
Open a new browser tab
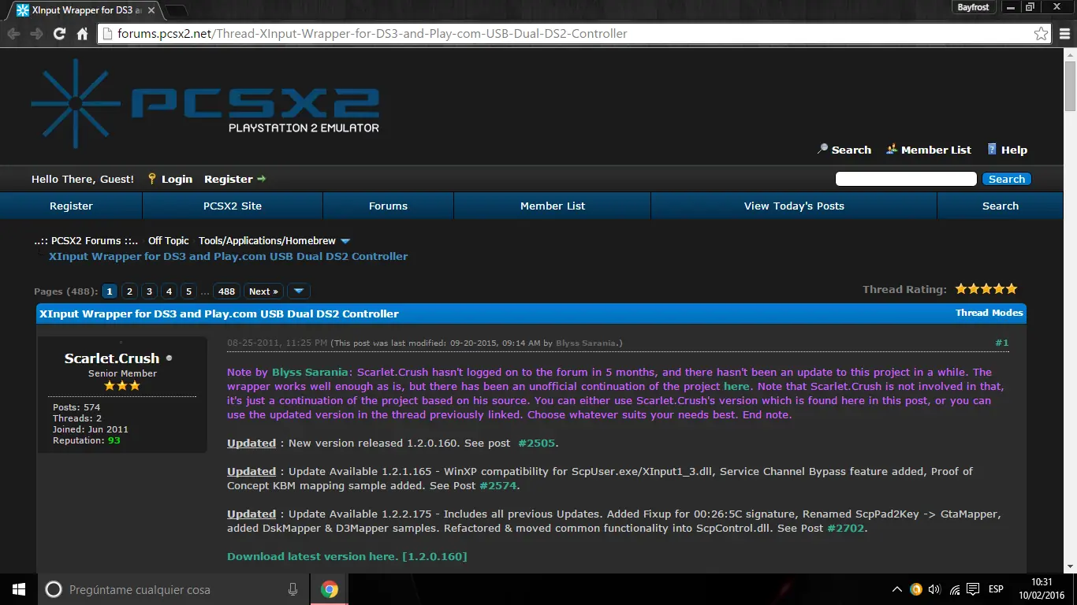pos(176,11)
